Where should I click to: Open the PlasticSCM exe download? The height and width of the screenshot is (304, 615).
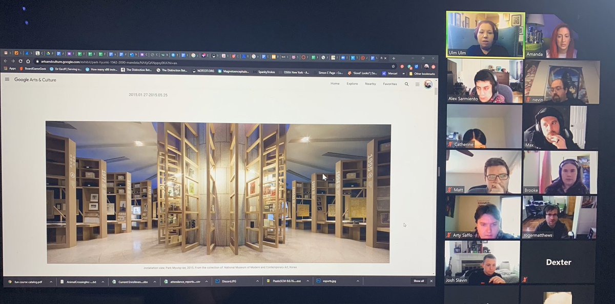coord(285,281)
